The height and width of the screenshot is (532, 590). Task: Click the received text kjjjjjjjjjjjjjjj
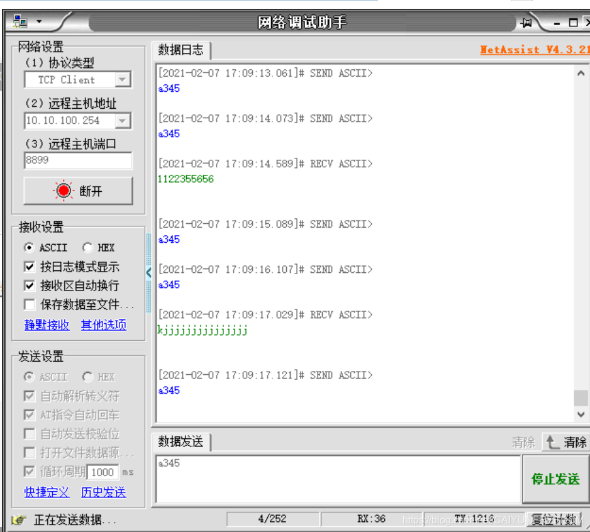pos(203,330)
